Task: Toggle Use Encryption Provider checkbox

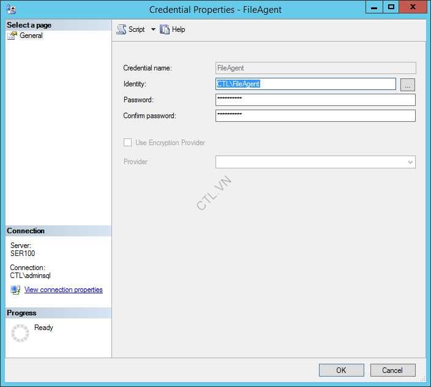Action: tap(128, 143)
